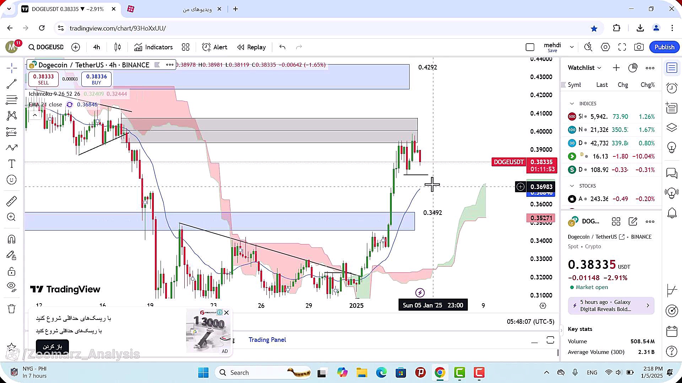
Task: Click the 0.38336 BUY button
Action: [96, 79]
